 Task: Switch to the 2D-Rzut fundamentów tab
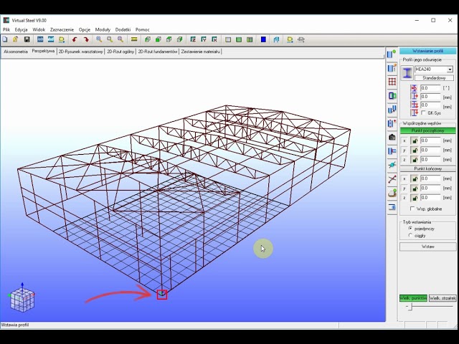point(158,52)
